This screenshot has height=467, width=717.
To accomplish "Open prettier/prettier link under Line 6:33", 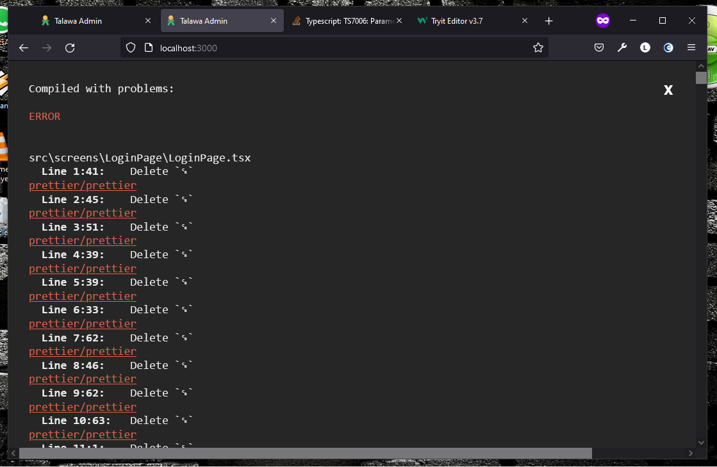I will coord(83,324).
